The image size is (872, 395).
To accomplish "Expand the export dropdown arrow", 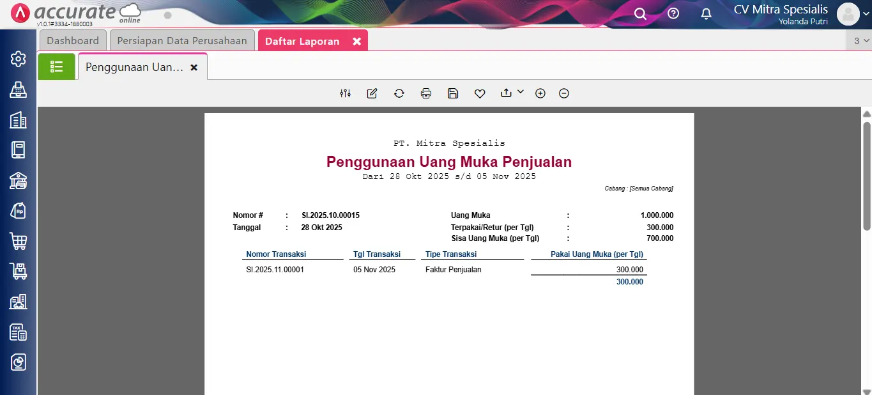I will 520,92.
